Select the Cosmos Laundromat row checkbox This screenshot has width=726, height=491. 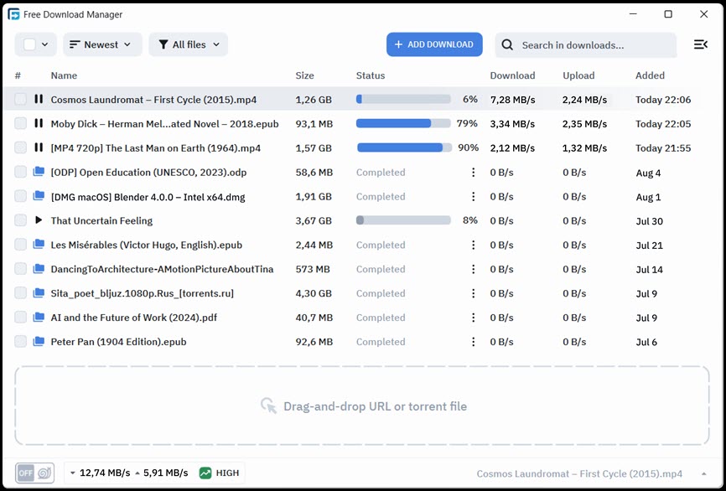tap(20, 99)
